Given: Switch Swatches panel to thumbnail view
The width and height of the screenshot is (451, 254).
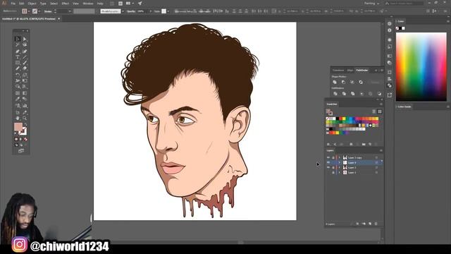Looking at the screenshot, I should [380, 111].
